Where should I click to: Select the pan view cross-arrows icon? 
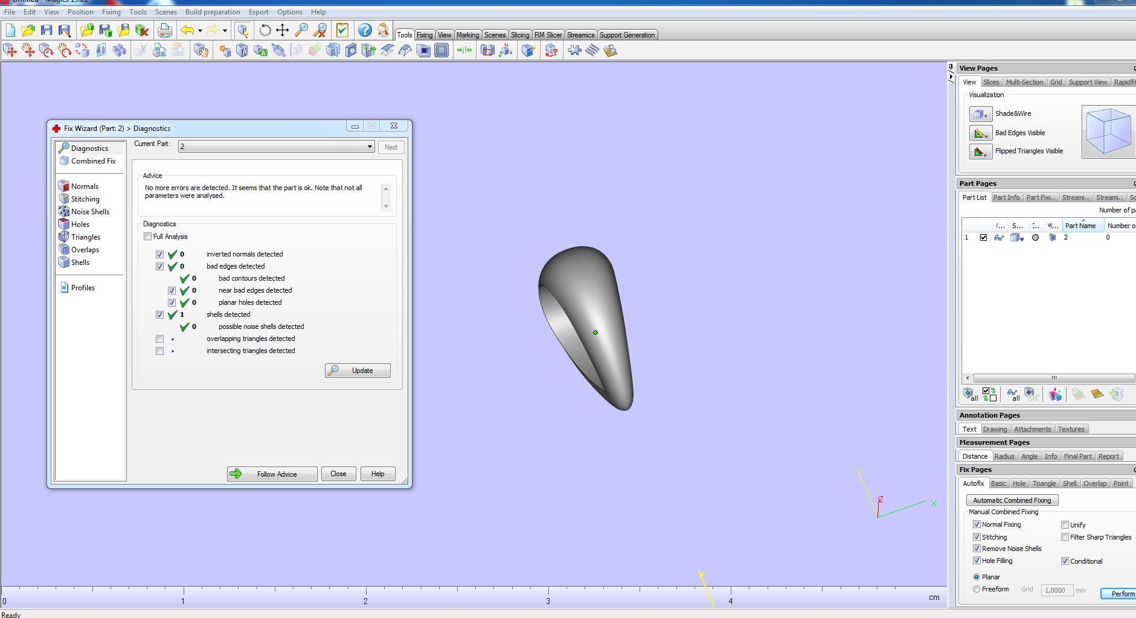283,30
